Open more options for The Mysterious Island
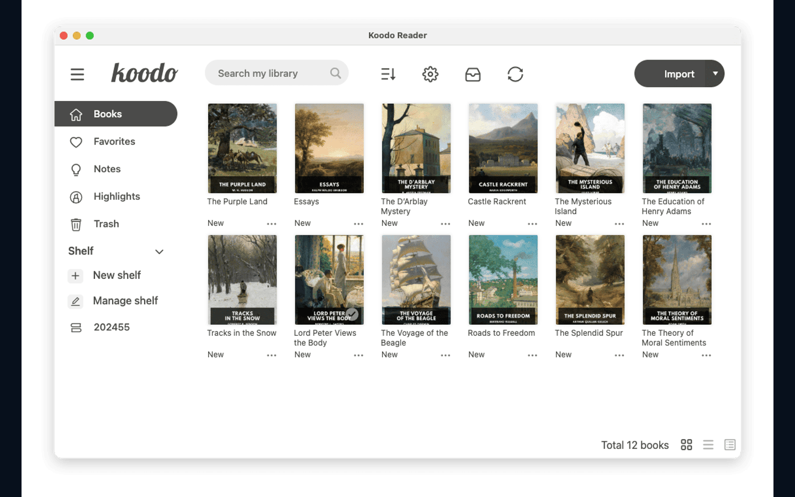Screen dimensions: 795x497 coord(619,224)
